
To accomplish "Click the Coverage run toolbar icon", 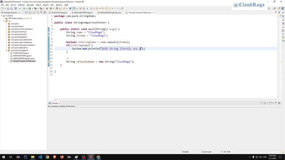I will [35, 8].
